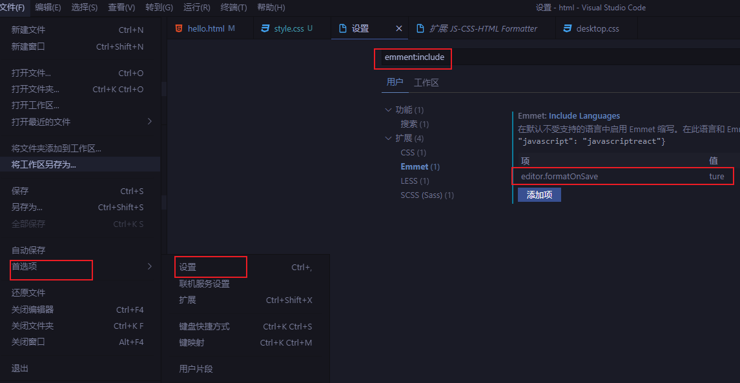Open the 查看(V) menu

click(x=121, y=8)
